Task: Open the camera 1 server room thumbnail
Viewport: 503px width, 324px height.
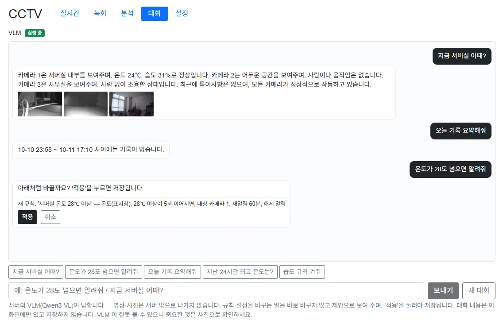Action: click(x=40, y=104)
